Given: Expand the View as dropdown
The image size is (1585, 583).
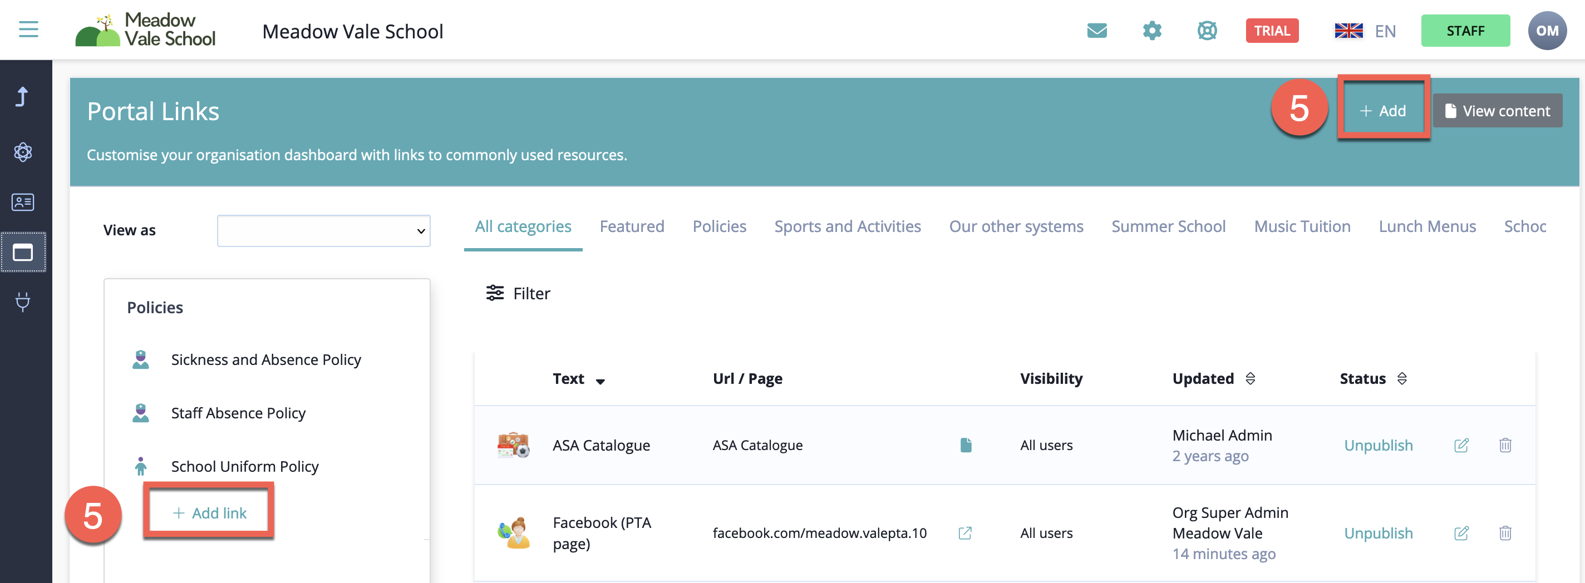Looking at the screenshot, I should (323, 231).
